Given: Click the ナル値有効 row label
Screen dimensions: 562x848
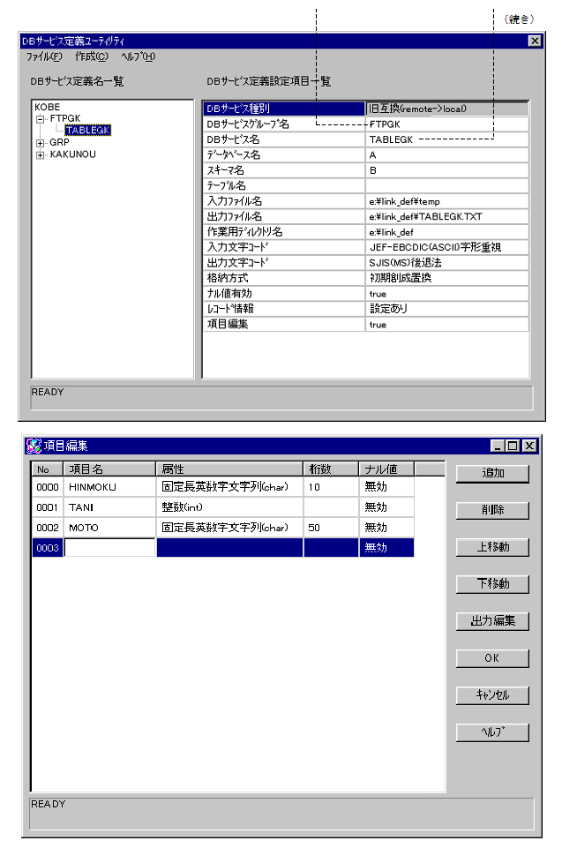Looking at the screenshot, I should point(284,294).
